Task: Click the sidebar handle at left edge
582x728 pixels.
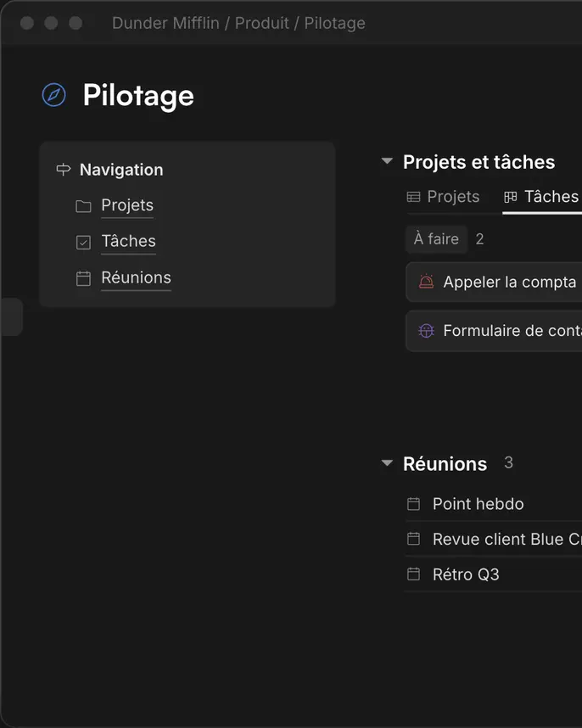Action: click(x=11, y=317)
